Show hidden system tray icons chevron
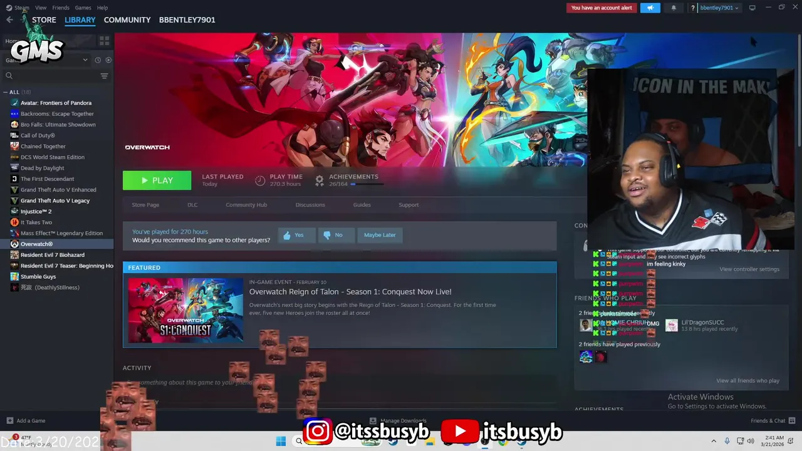Screen dimensions: 802x451 click(714, 441)
